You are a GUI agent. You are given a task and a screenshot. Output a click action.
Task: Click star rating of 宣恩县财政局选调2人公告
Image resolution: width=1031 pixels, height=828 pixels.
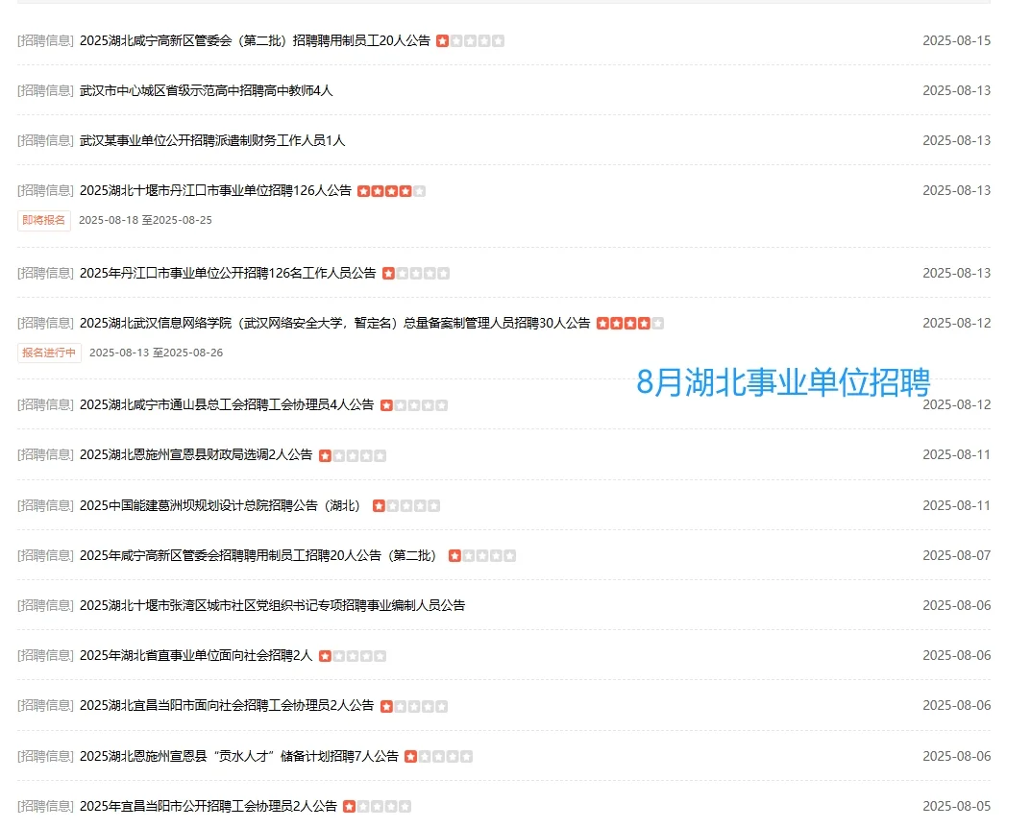tap(353, 456)
